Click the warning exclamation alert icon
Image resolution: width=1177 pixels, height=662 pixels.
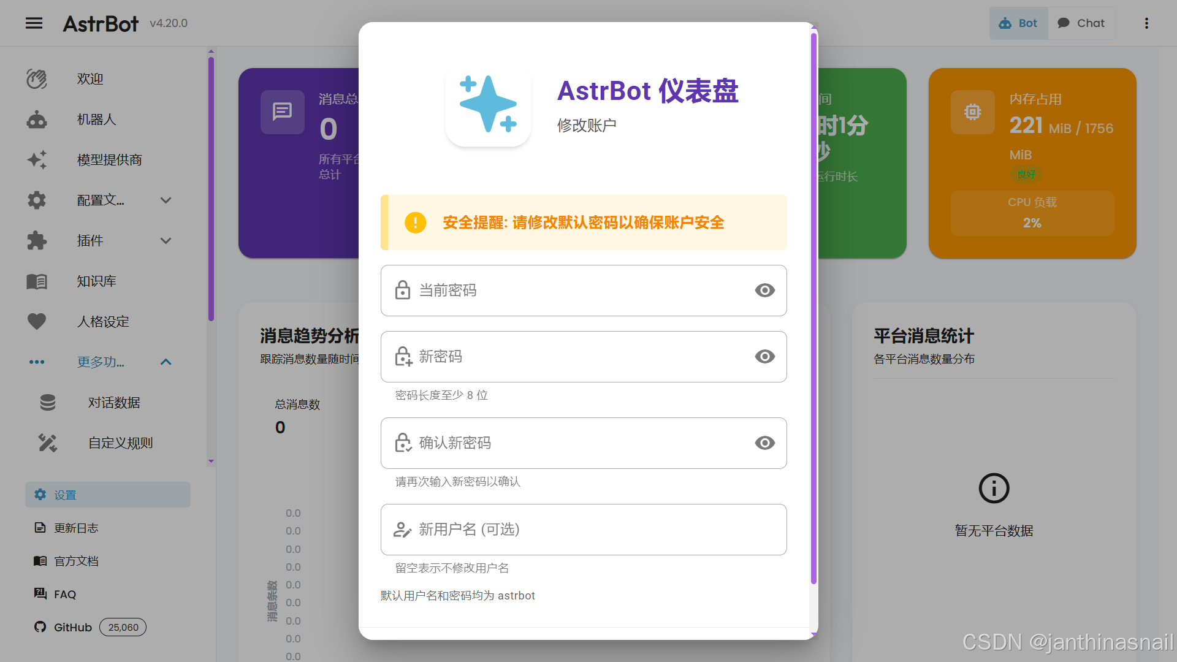416,223
